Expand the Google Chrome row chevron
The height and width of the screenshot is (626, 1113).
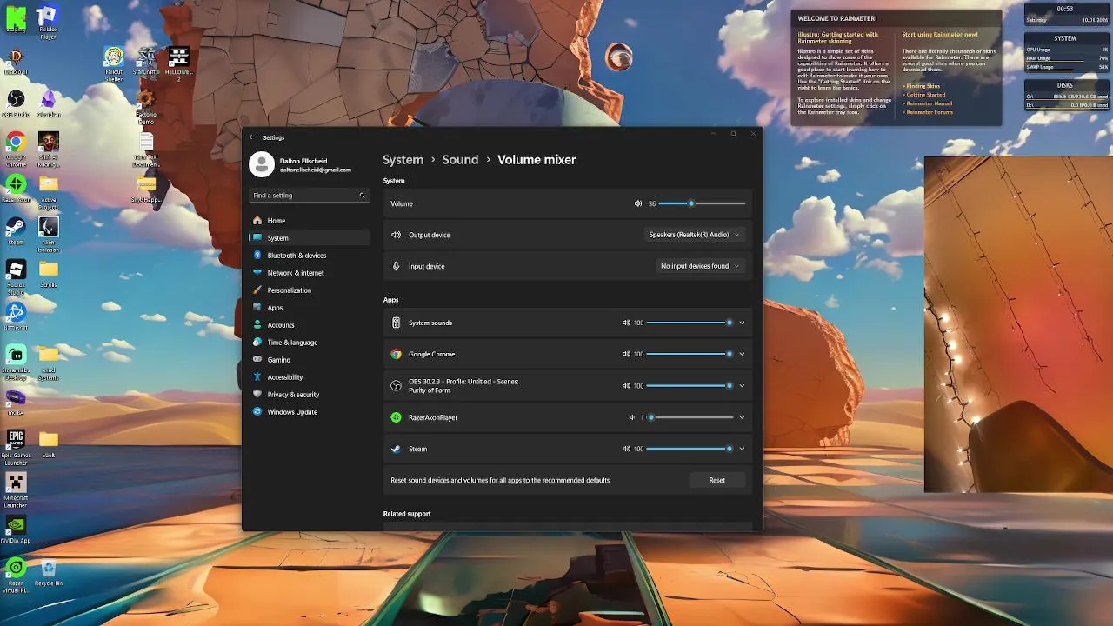click(742, 354)
